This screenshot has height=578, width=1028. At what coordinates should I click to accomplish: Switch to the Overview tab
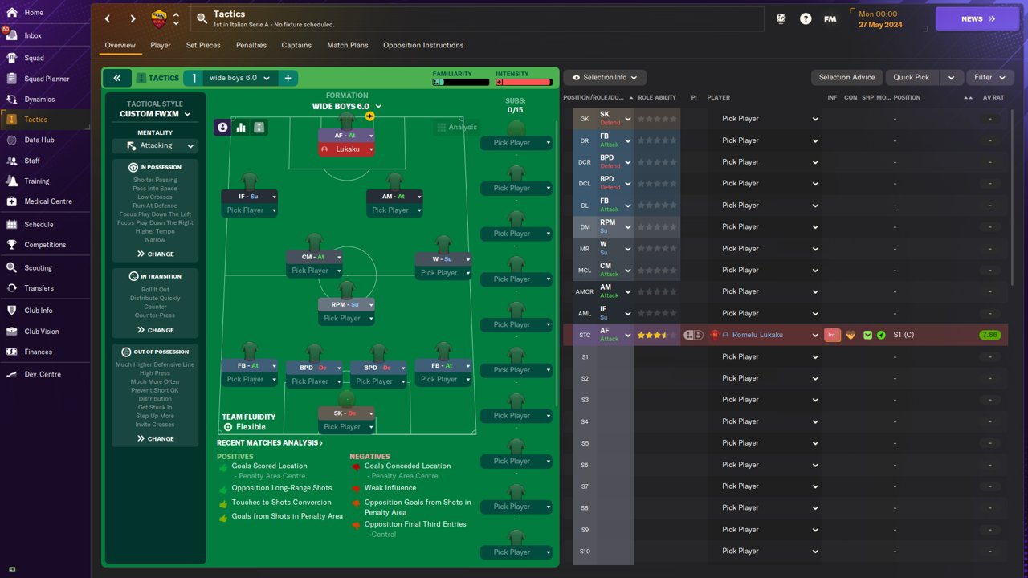120,45
